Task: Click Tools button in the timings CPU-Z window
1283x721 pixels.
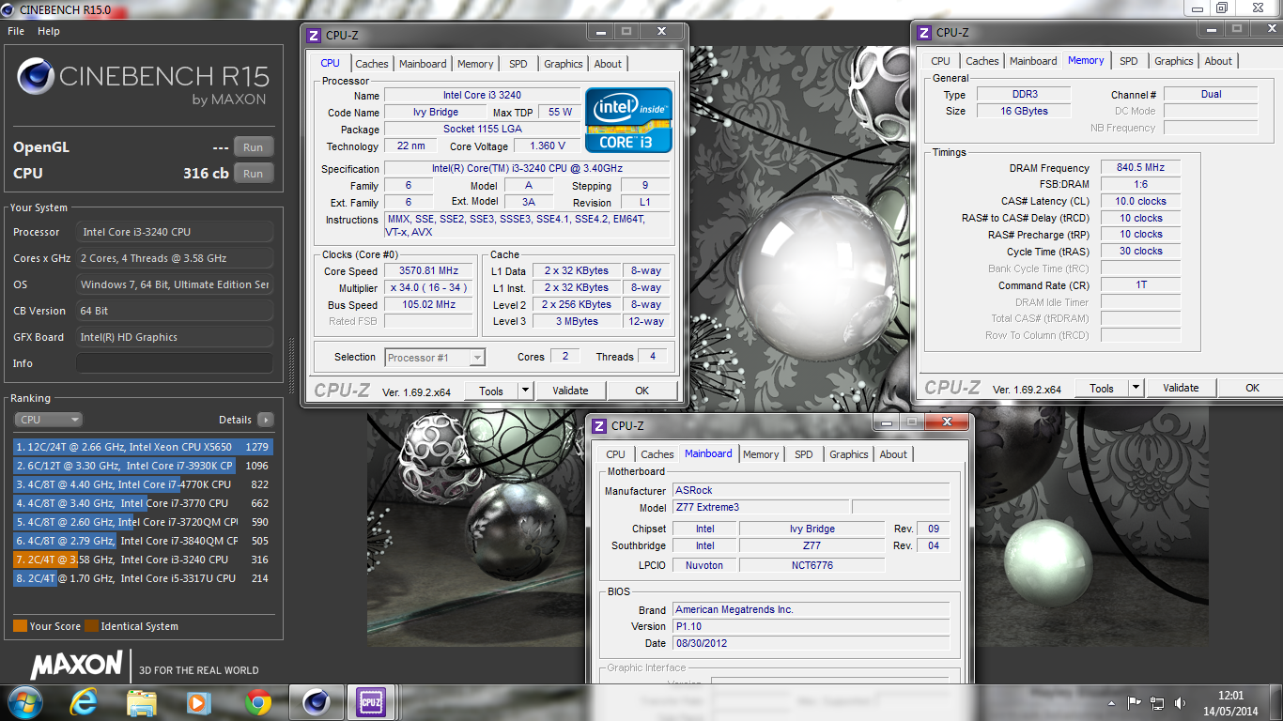Action: [x=1102, y=388]
